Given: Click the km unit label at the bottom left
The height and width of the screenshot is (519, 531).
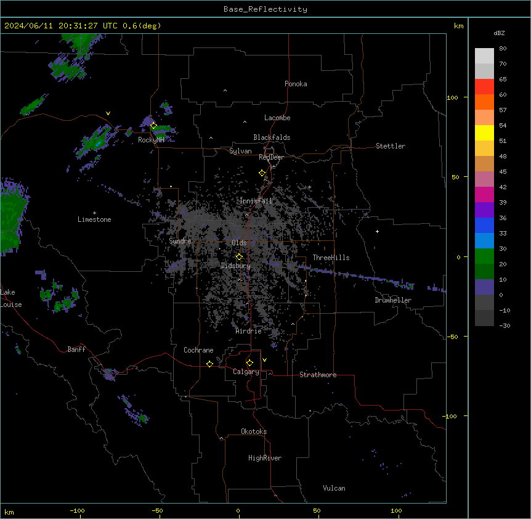Looking at the screenshot, I should tap(9, 512).
